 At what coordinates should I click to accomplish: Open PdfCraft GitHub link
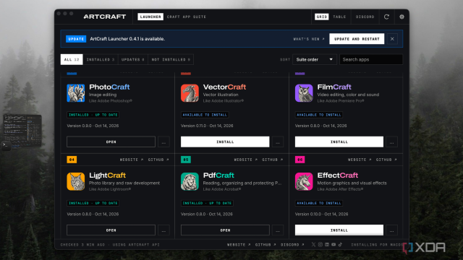(x=272, y=160)
